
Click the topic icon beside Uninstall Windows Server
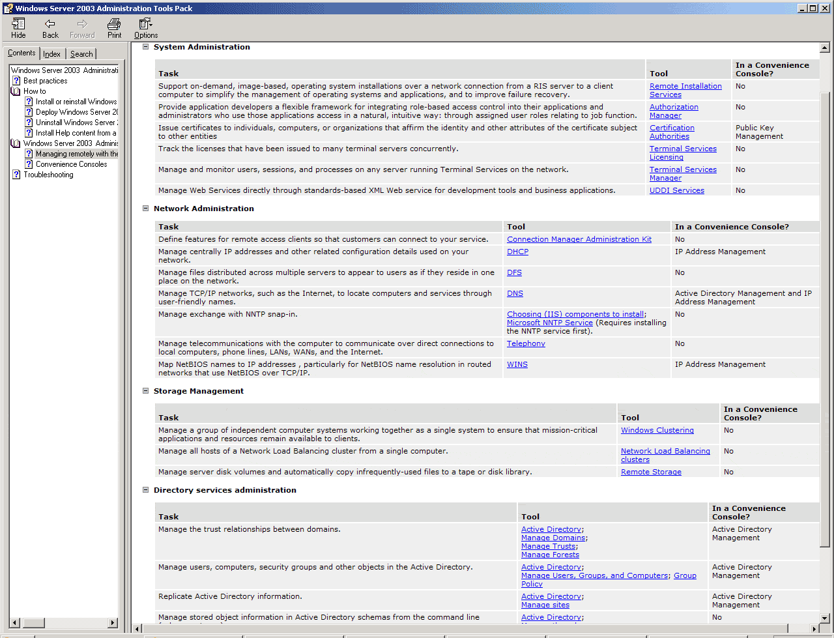(29, 123)
